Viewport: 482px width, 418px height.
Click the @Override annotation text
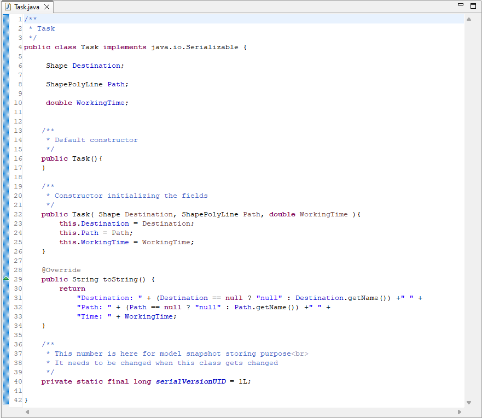(x=61, y=270)
